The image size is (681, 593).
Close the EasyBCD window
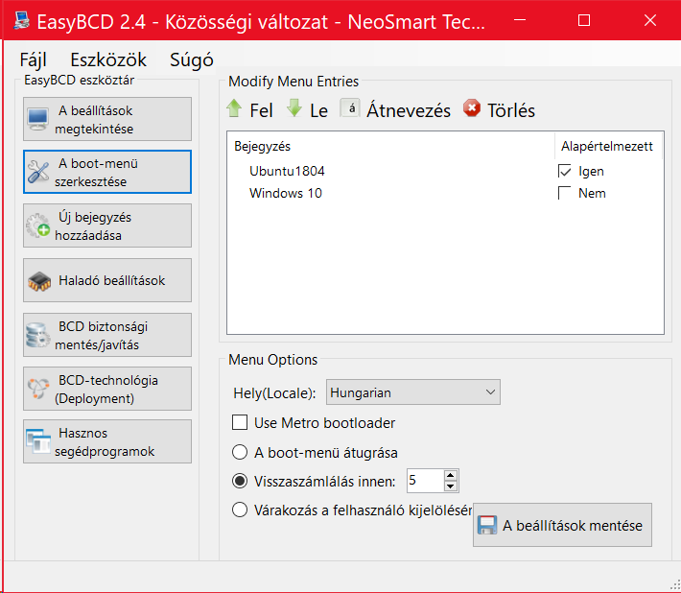coord(650,20)
